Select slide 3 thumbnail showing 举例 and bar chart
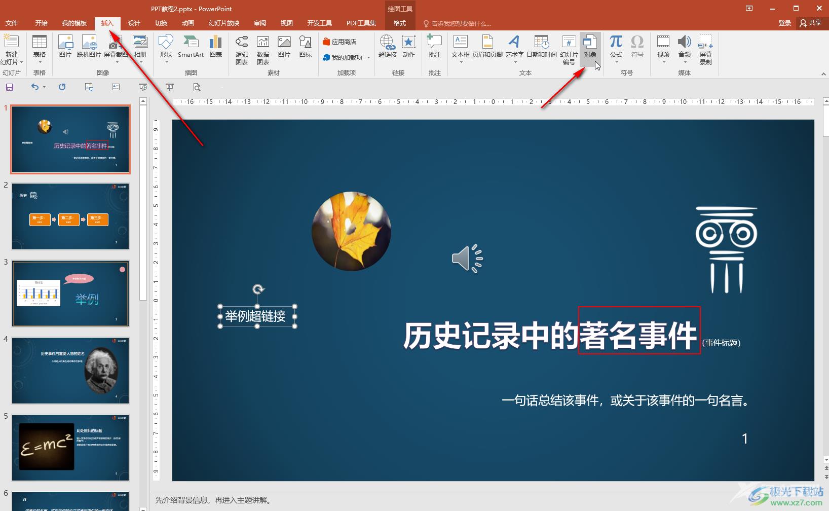The image size is (829, 511). pos(70,294)
